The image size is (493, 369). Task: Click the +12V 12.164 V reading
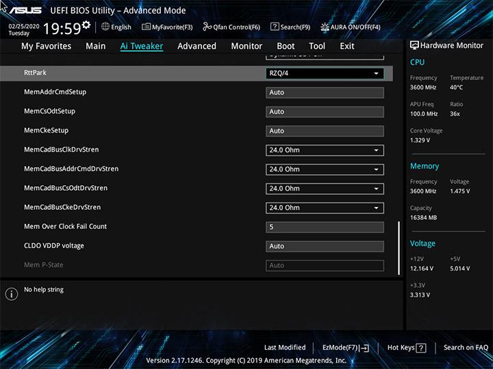(422, 269)
